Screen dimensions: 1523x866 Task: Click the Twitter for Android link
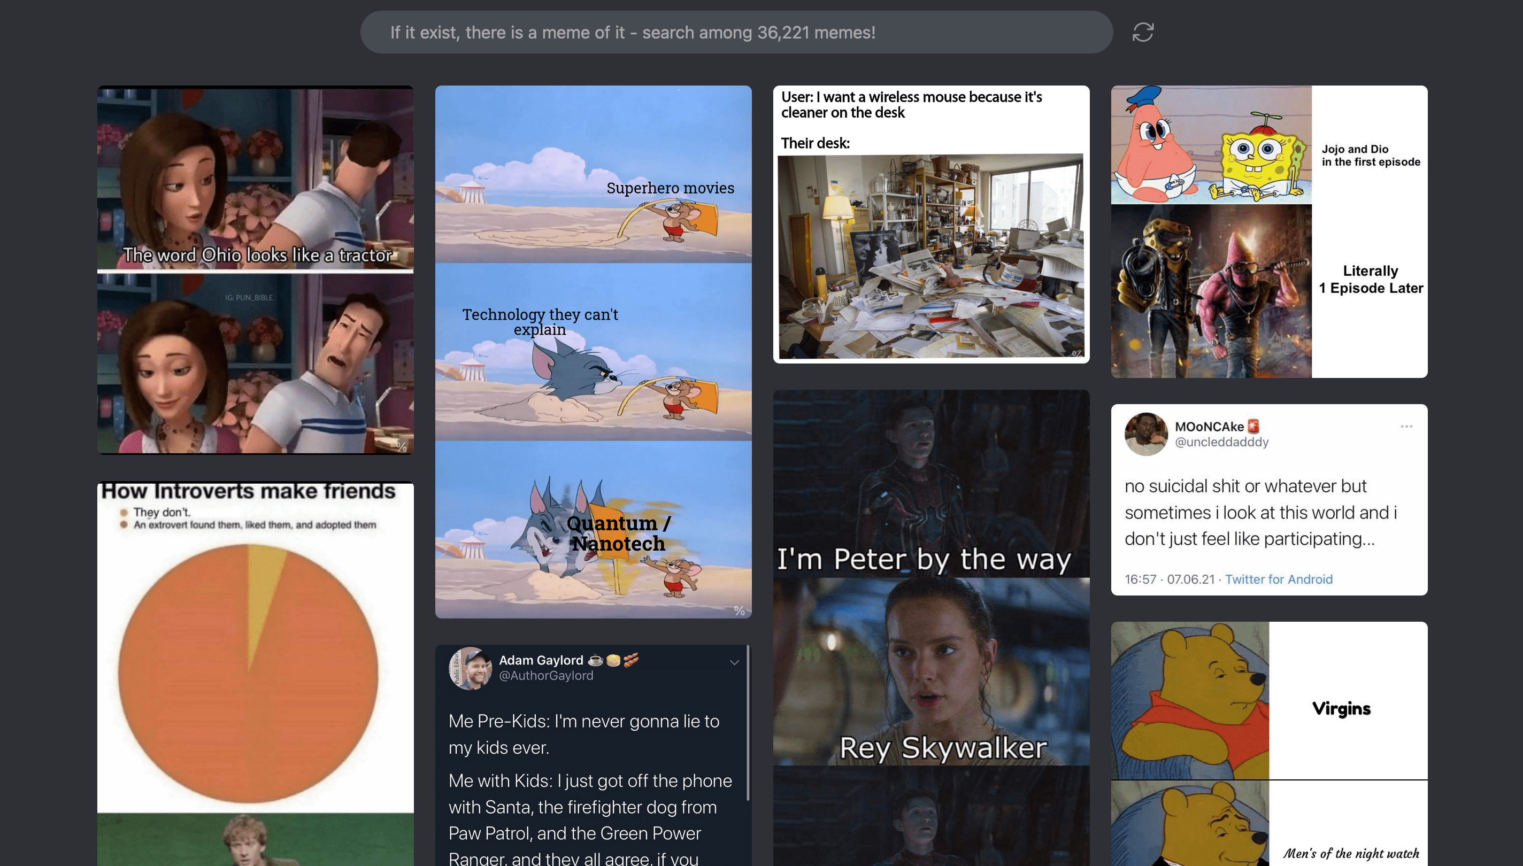pyautogui.click(x=1279, y=579)
